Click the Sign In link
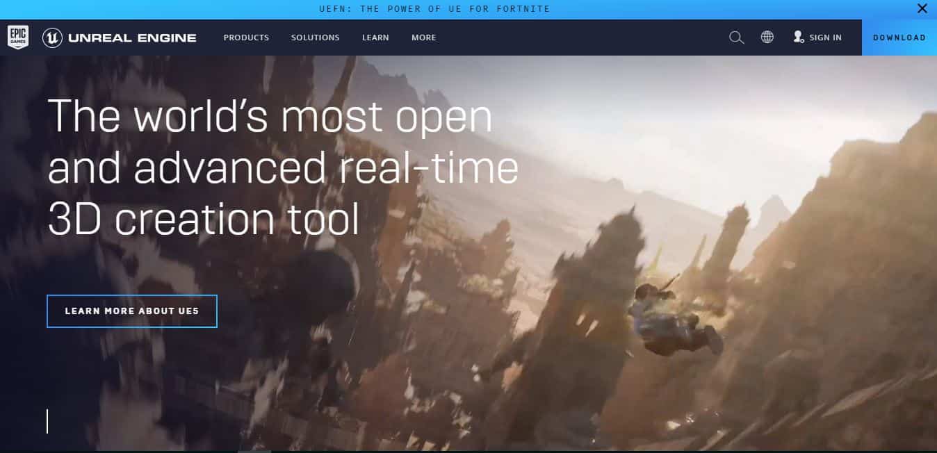 (x=826, y=38)
